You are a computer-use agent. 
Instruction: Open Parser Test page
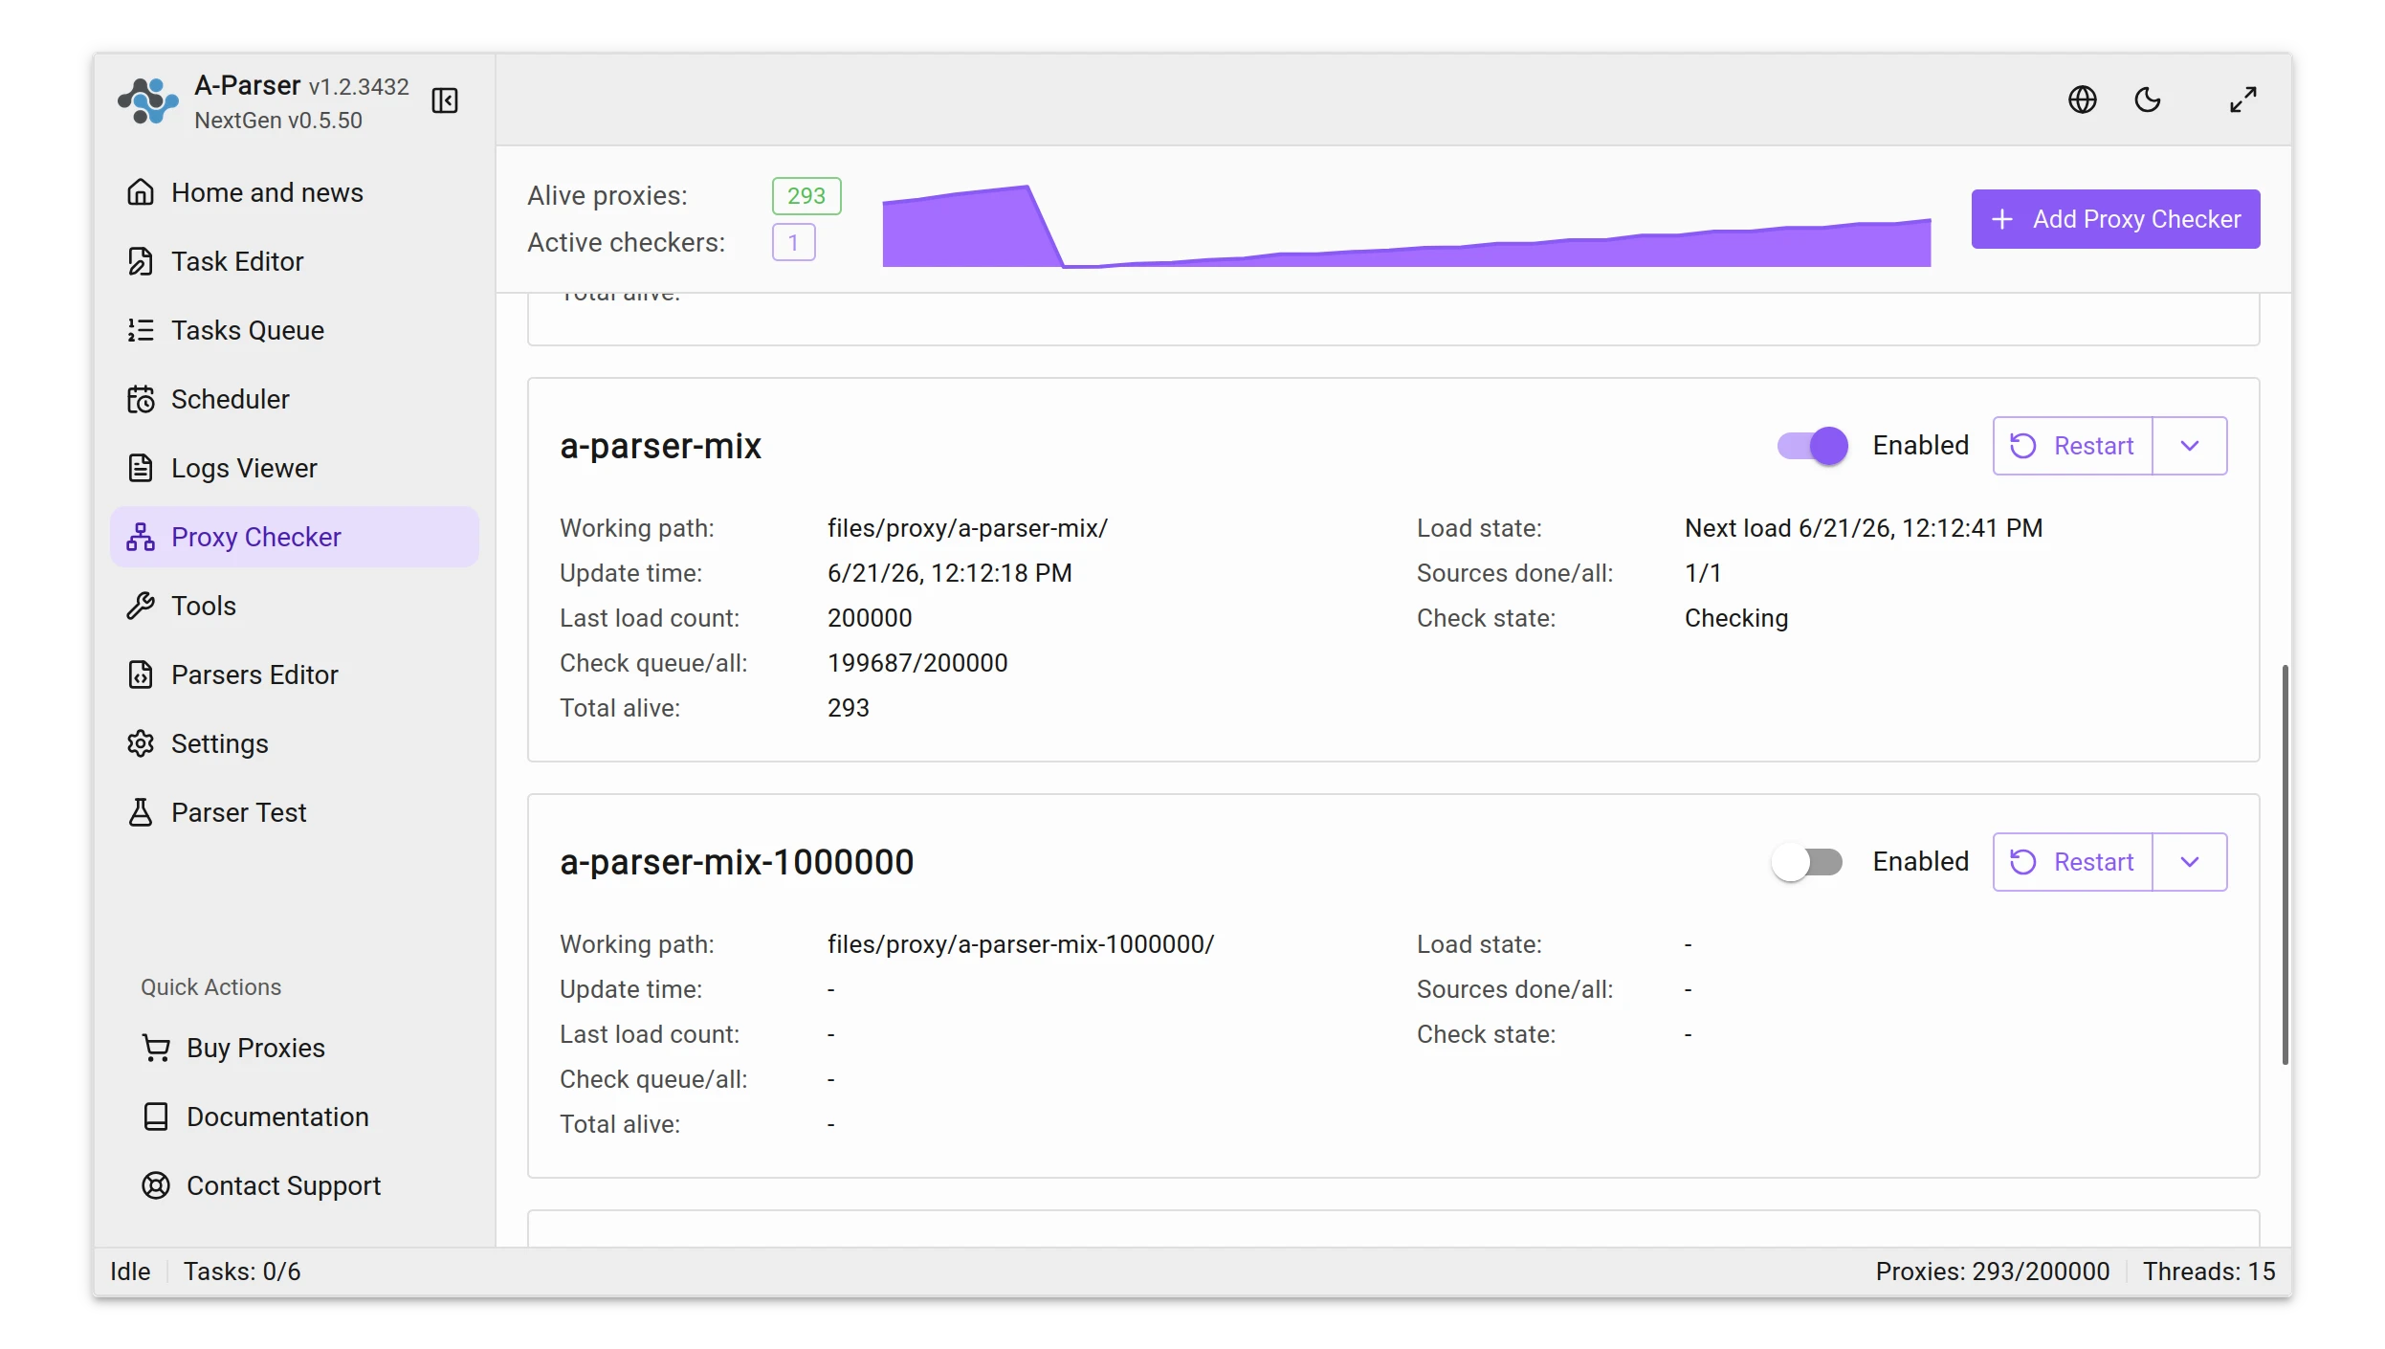click(x=295, y=812)
